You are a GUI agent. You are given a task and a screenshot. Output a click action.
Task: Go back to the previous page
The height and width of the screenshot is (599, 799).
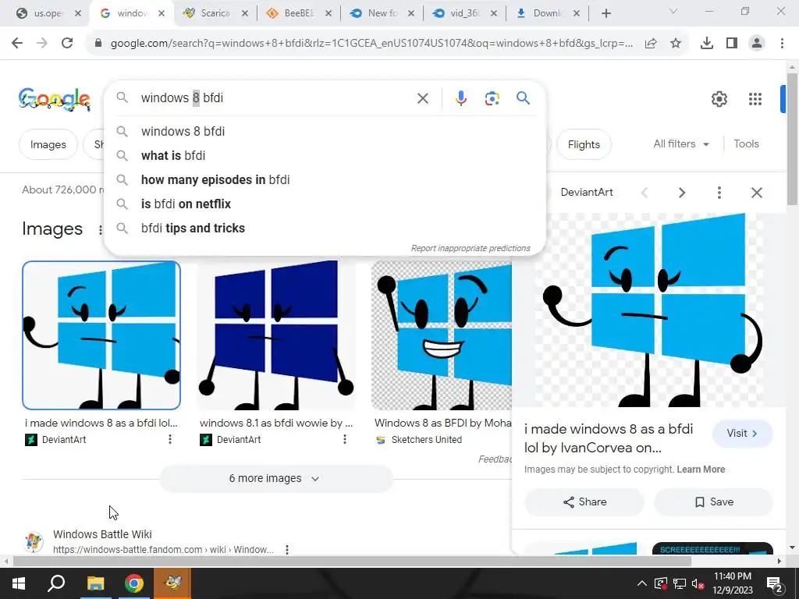coord(17,44)
